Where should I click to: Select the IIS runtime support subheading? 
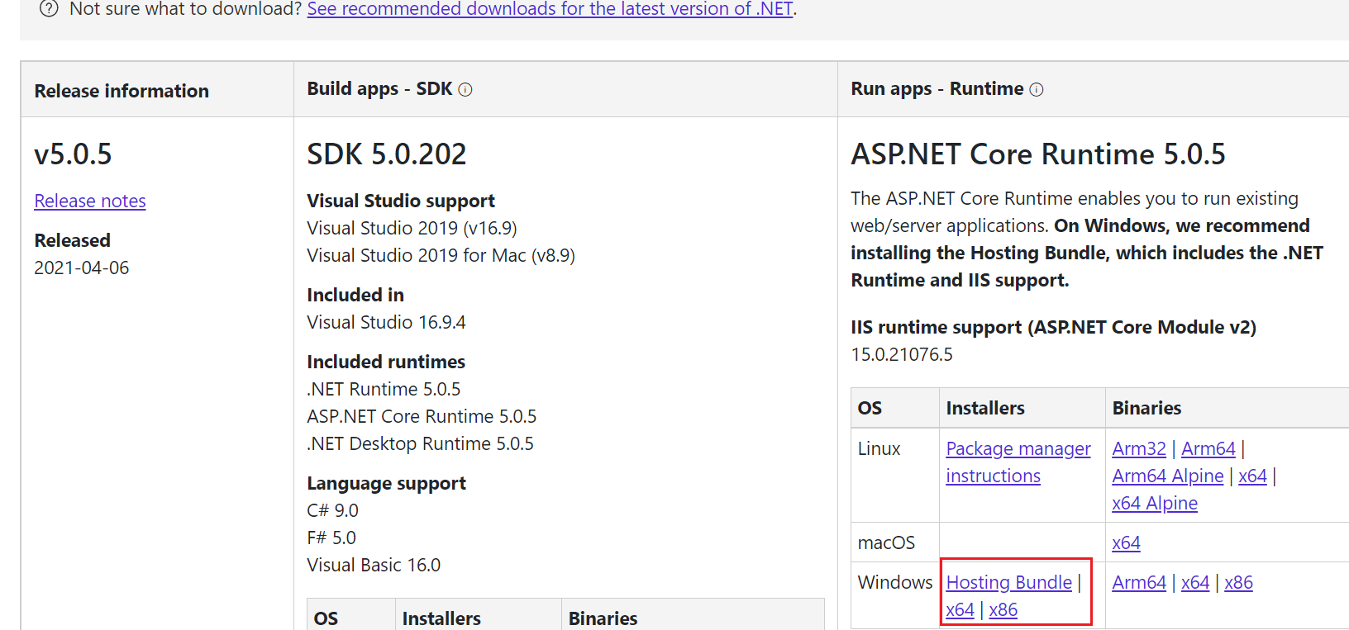pyautogui.click(x=1053, y=327)
